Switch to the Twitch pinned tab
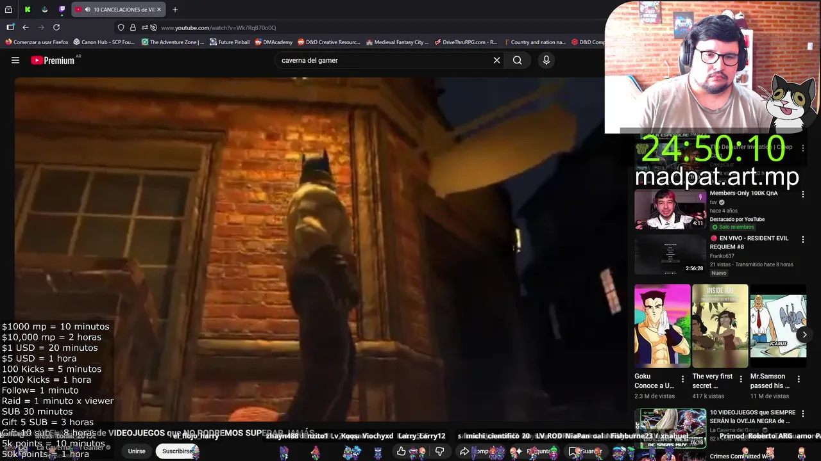 [62, 10]
